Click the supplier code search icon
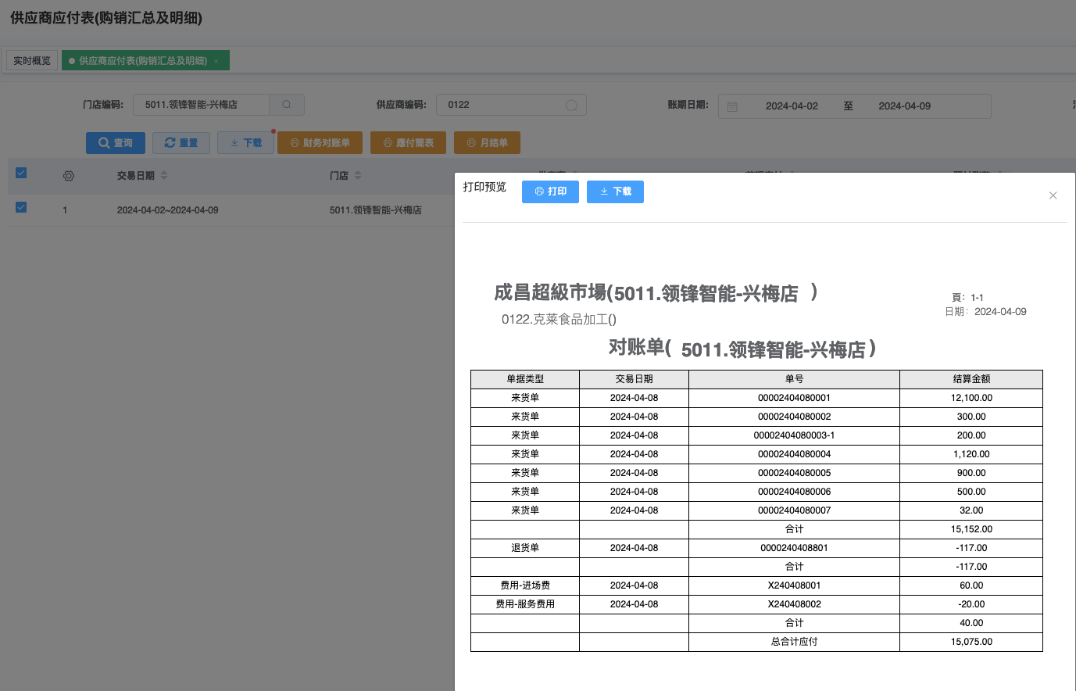Image resolution: width=1076 pixels, height=691 pixels. point(571,106)
